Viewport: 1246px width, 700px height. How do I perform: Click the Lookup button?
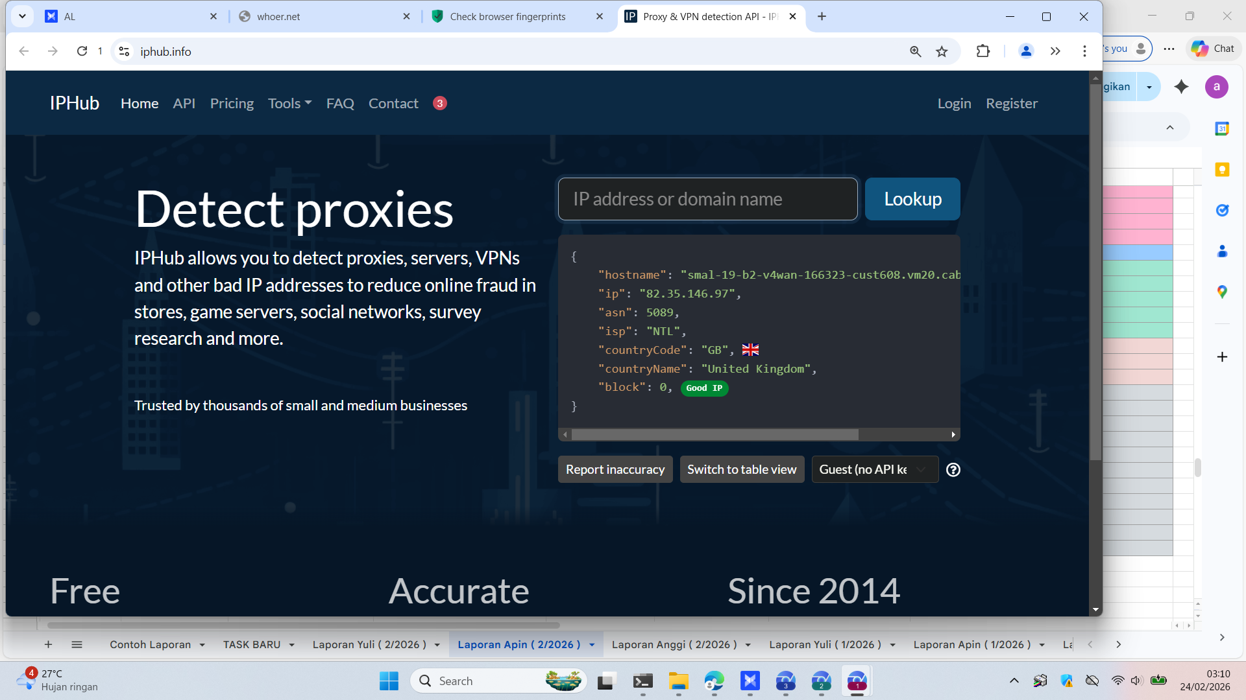tap(912, 199)
